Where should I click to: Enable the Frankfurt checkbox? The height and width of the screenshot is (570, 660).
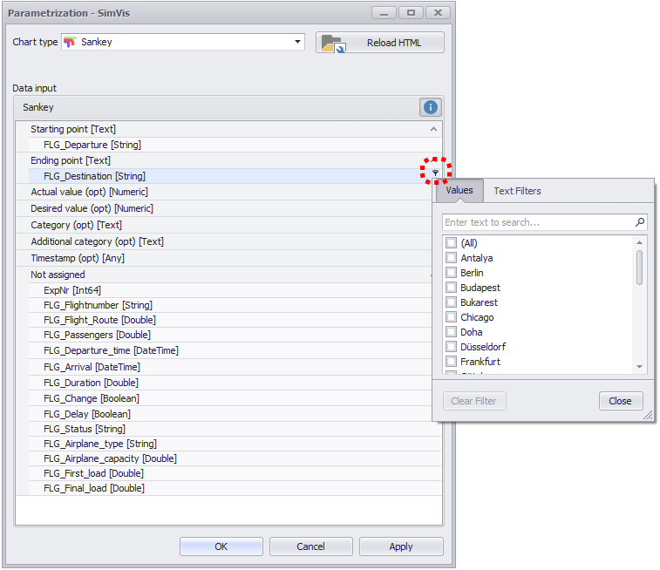[451, 362]
